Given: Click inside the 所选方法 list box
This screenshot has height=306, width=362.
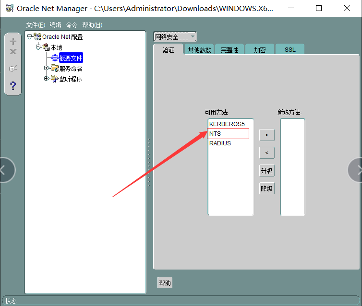Looking at the screenshot, I should (x=292, y=167).
